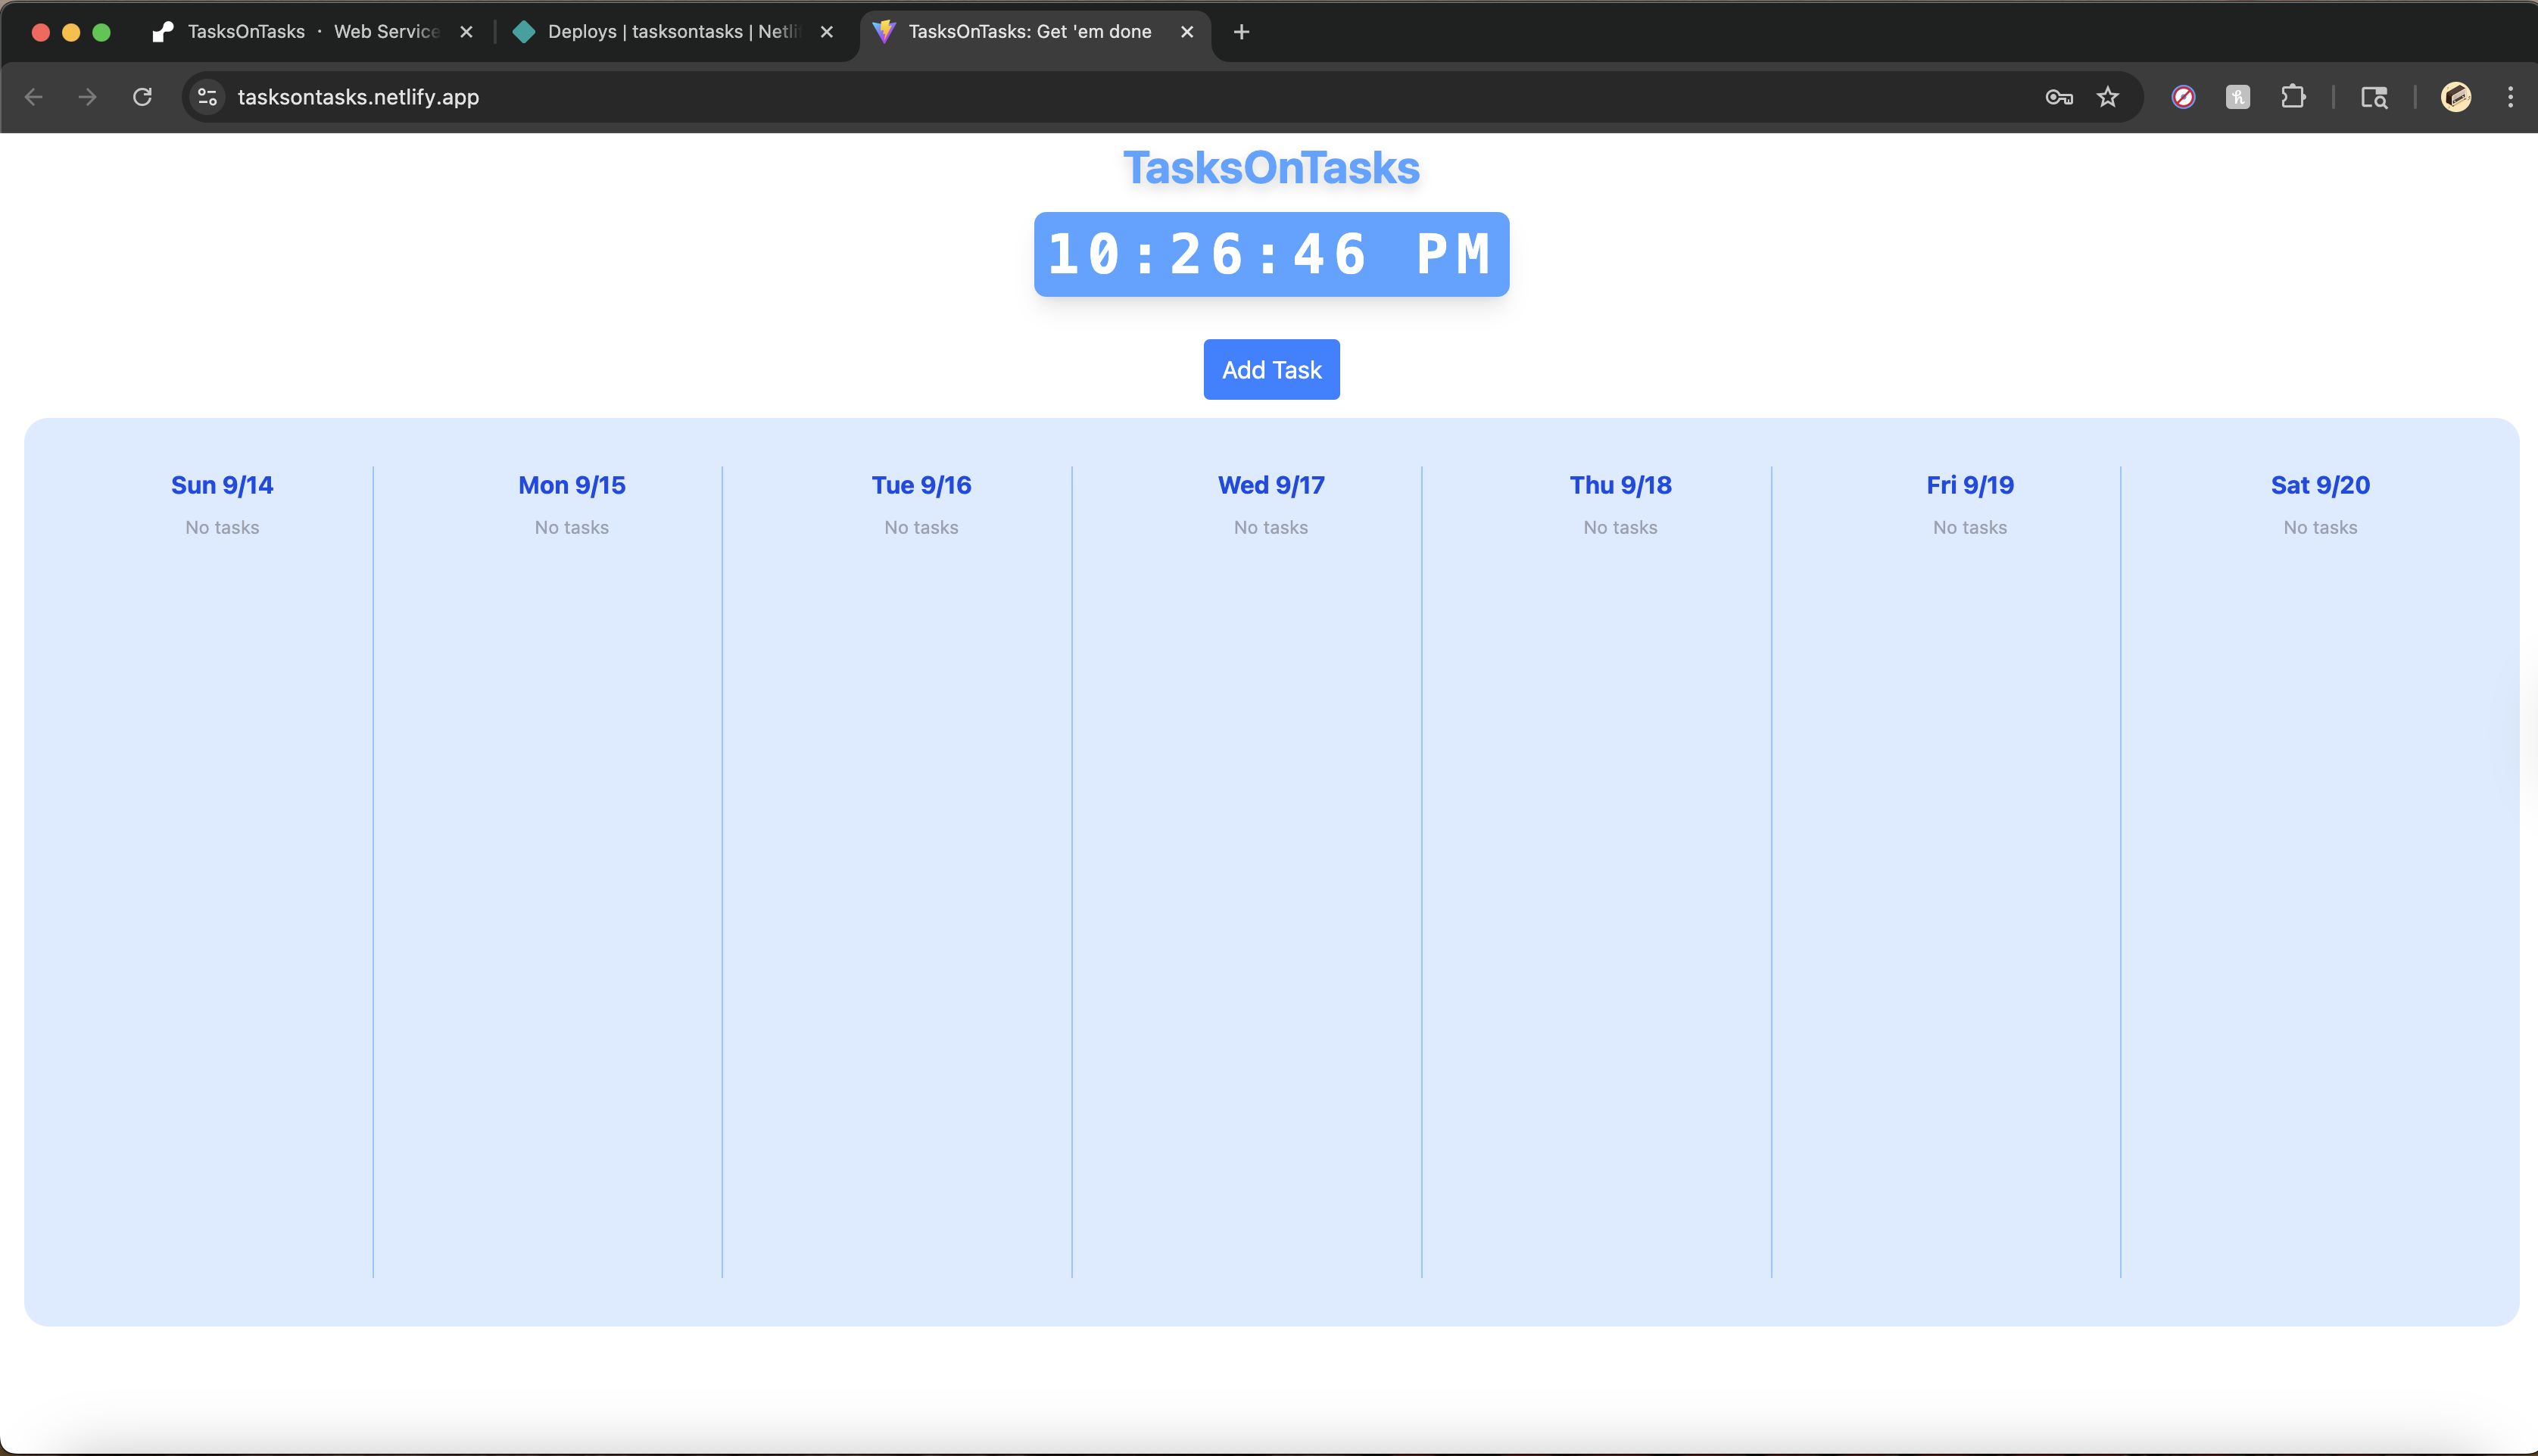Open a new tab with the plus button
This screenshot has height=1456, width=2538.
(1241, 32)
